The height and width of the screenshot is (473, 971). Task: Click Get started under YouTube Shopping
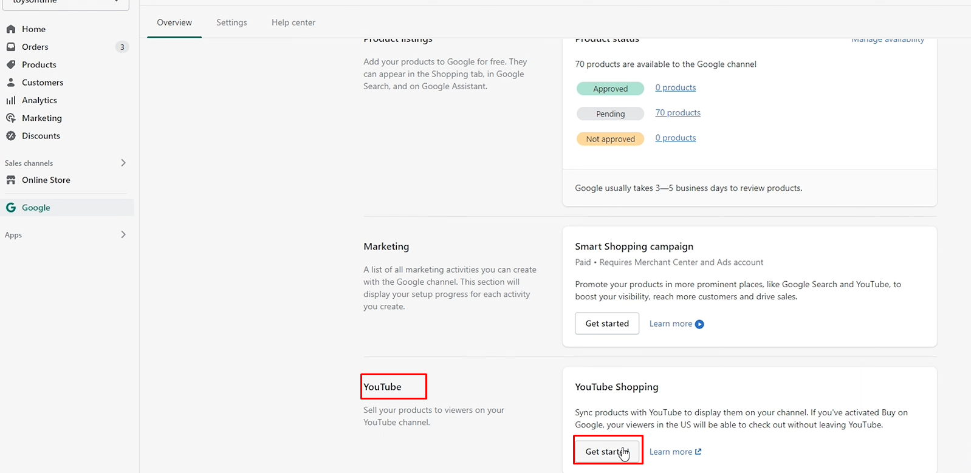607,451
